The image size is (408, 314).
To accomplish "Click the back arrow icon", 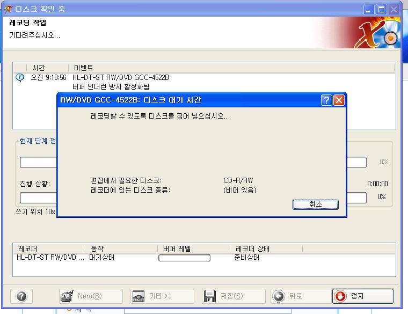I will pos(279,296).
